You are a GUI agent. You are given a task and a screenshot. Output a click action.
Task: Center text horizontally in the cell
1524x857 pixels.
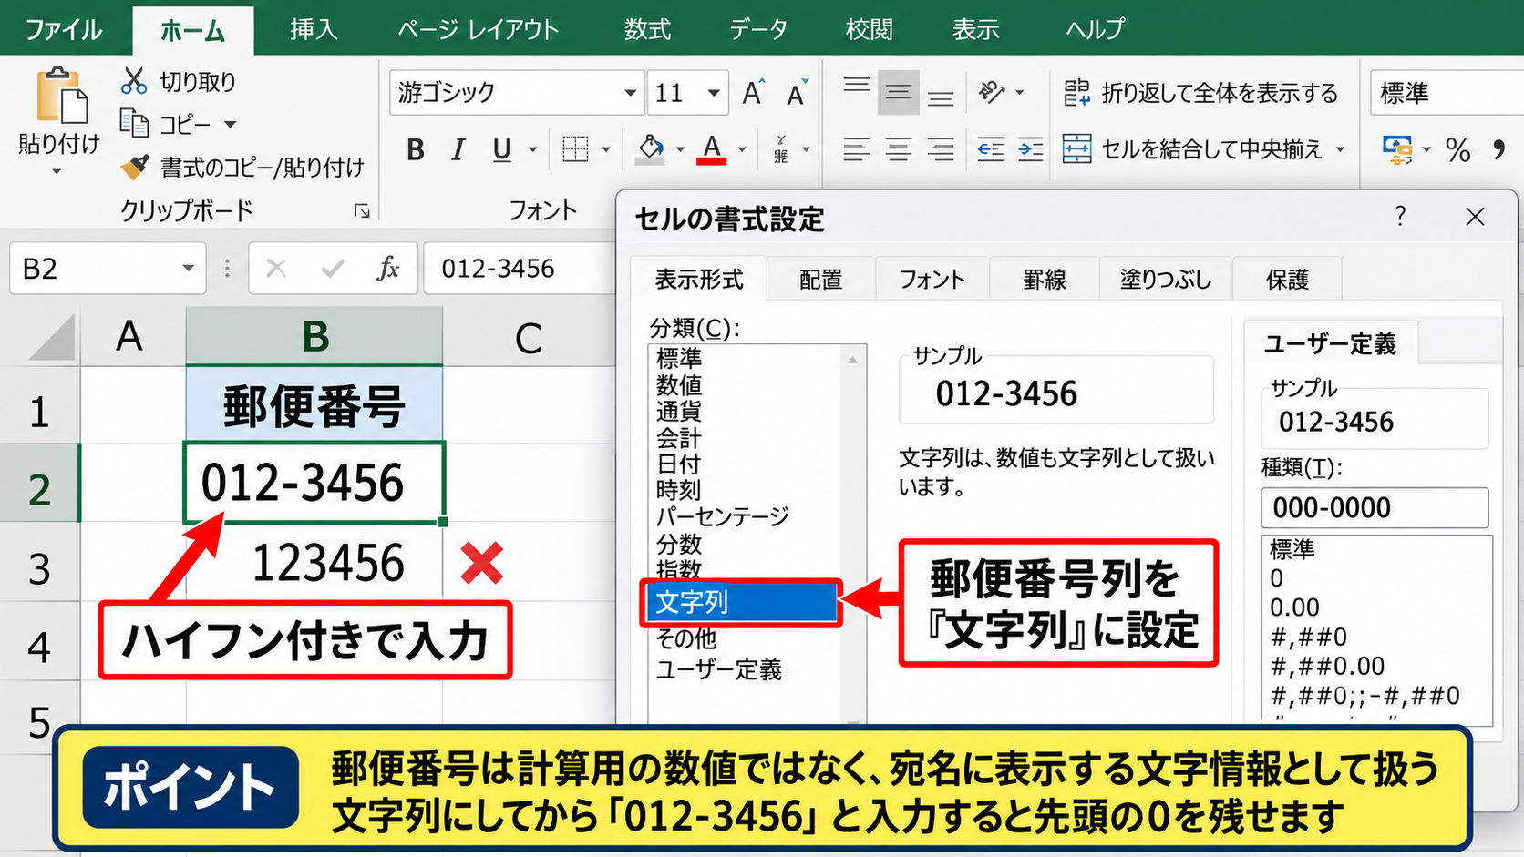click(899, 148)
